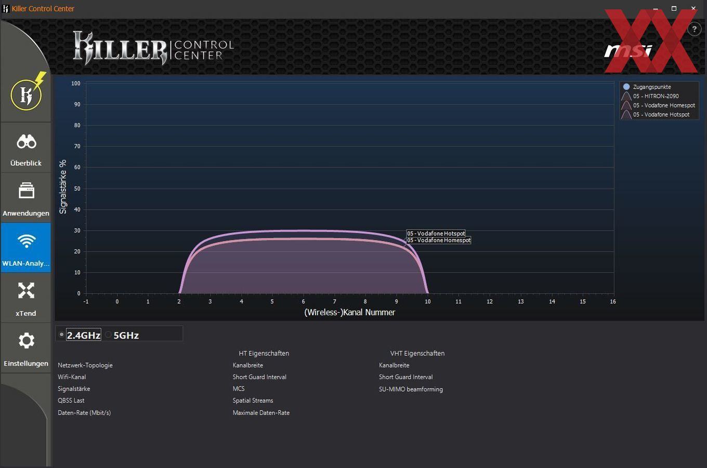Minimize the Killer Control Center window
This screenshot has width=707, height=468.
[654, 8]
